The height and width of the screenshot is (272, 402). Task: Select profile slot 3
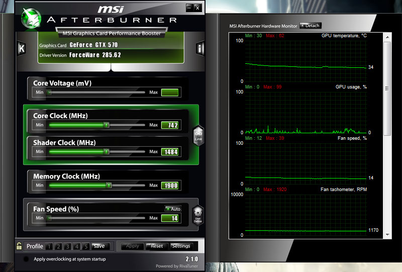[x=67, y=246]
